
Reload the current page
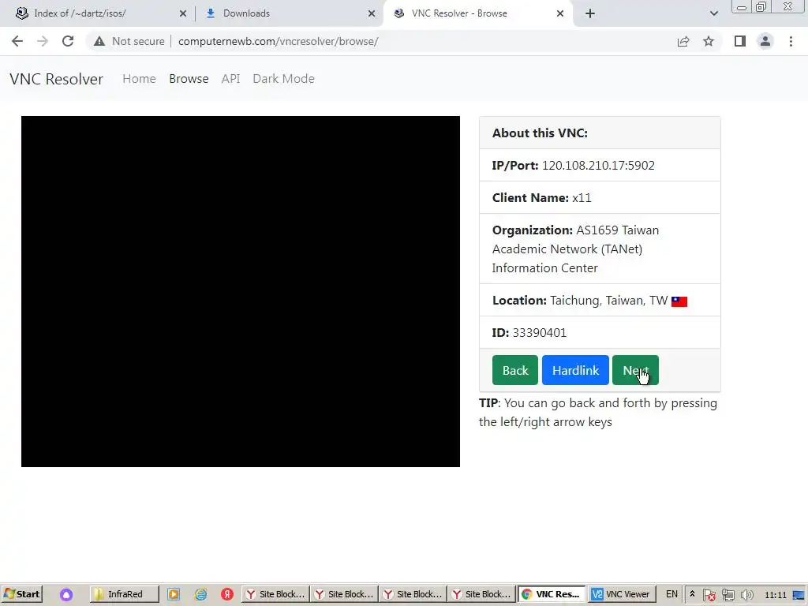[68, 41]
